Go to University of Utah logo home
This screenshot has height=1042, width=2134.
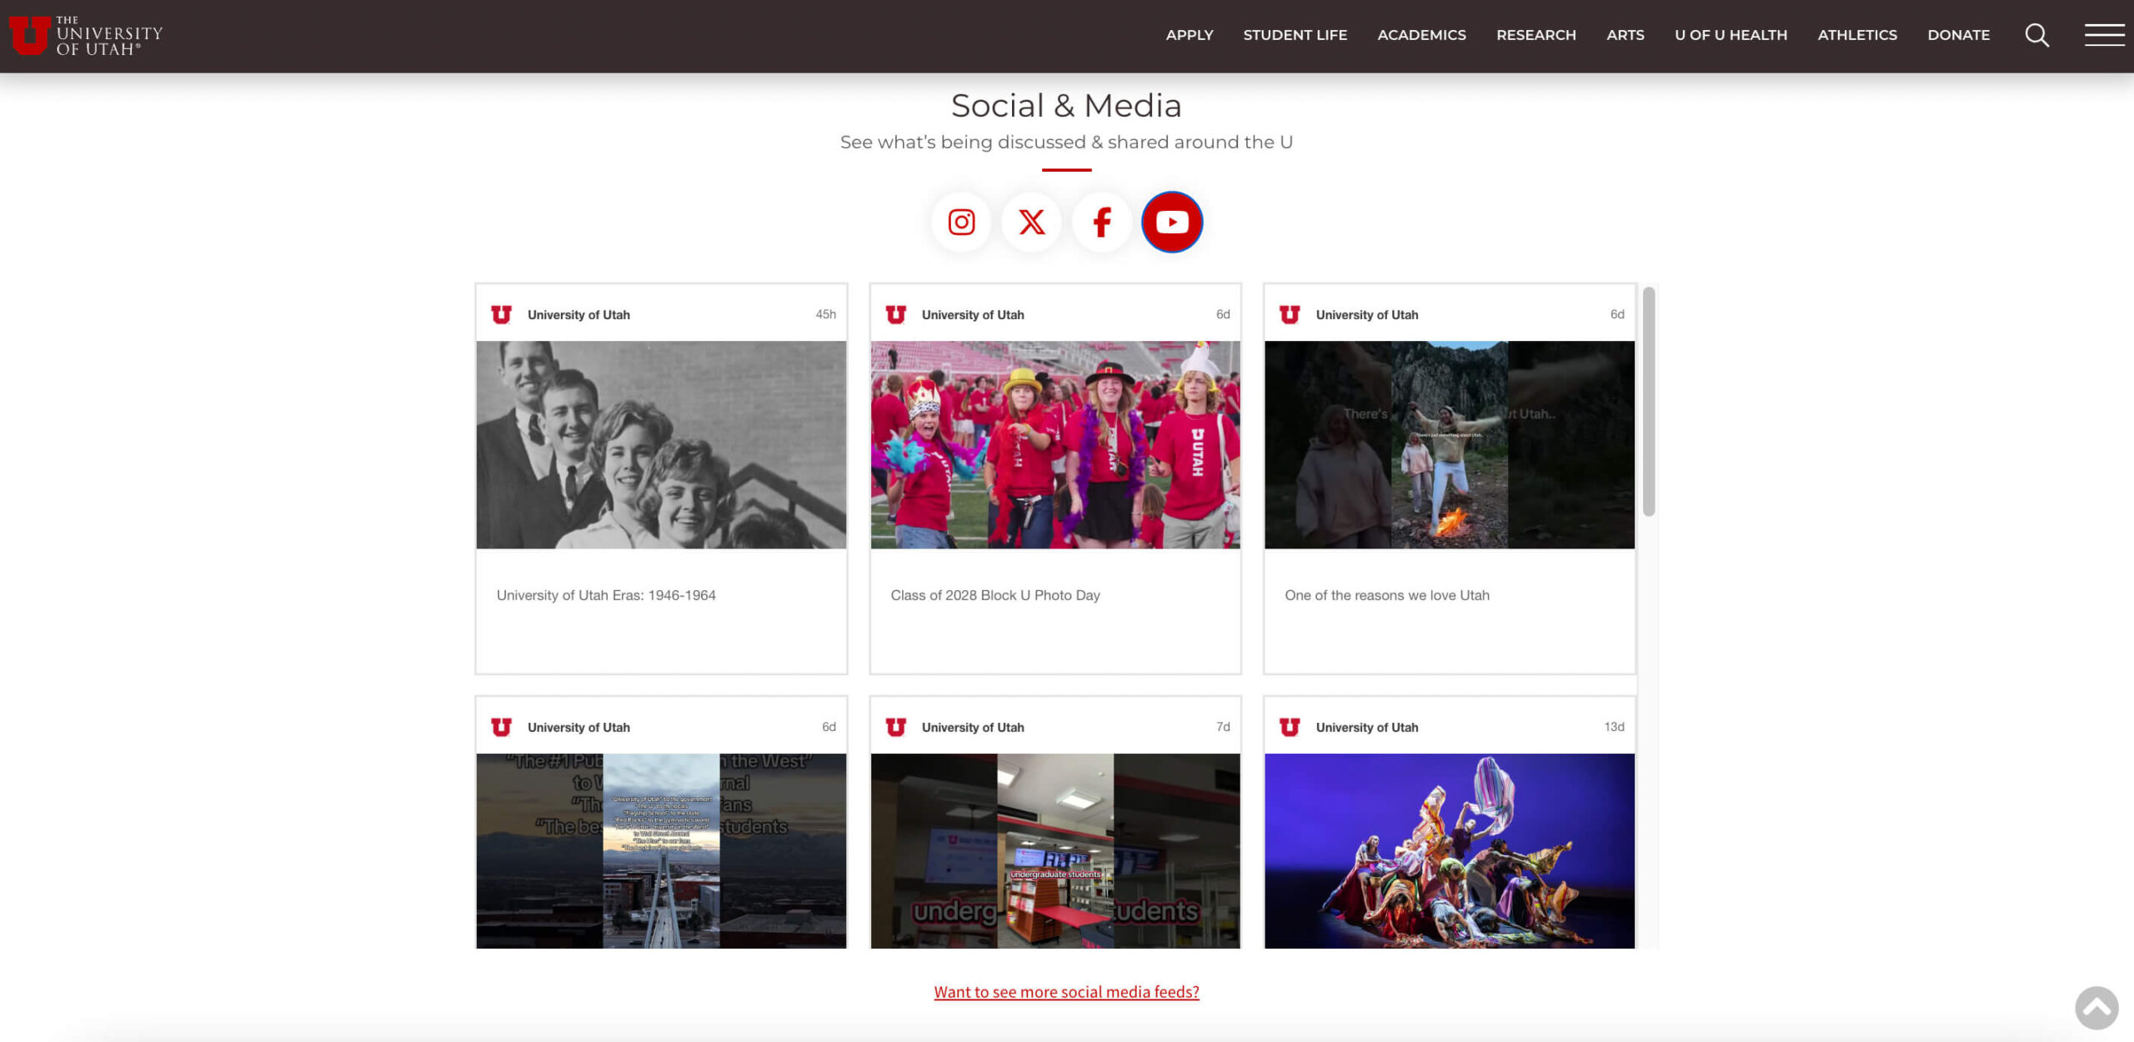pos(86,35)
